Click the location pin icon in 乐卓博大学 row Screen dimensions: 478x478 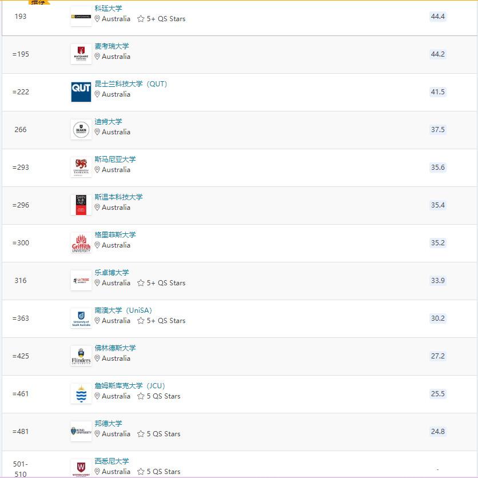(x=97, y=283)
